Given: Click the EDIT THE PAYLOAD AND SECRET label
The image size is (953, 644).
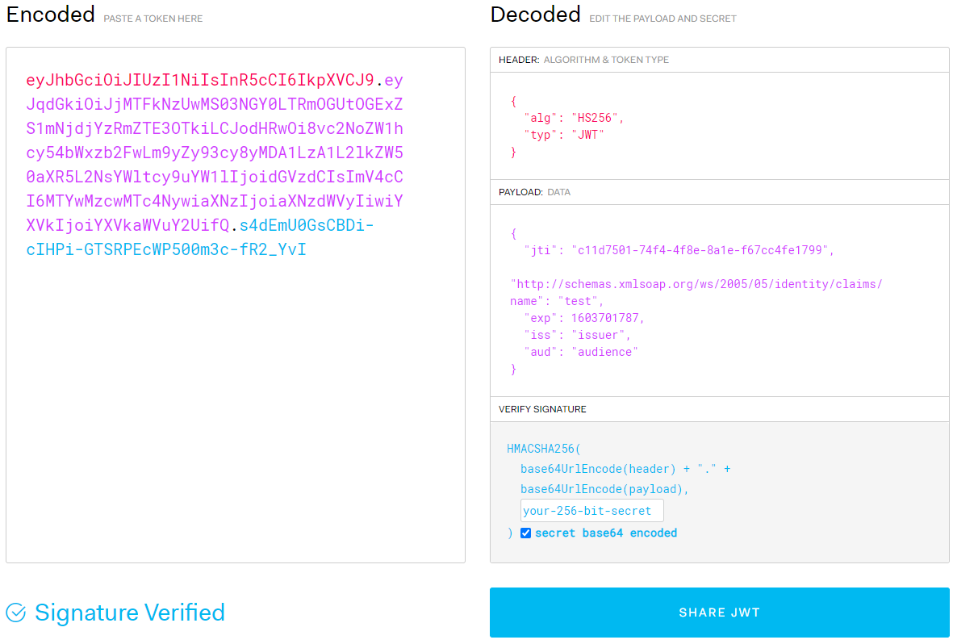Looking at the screenshot, I should pos(663,18).
